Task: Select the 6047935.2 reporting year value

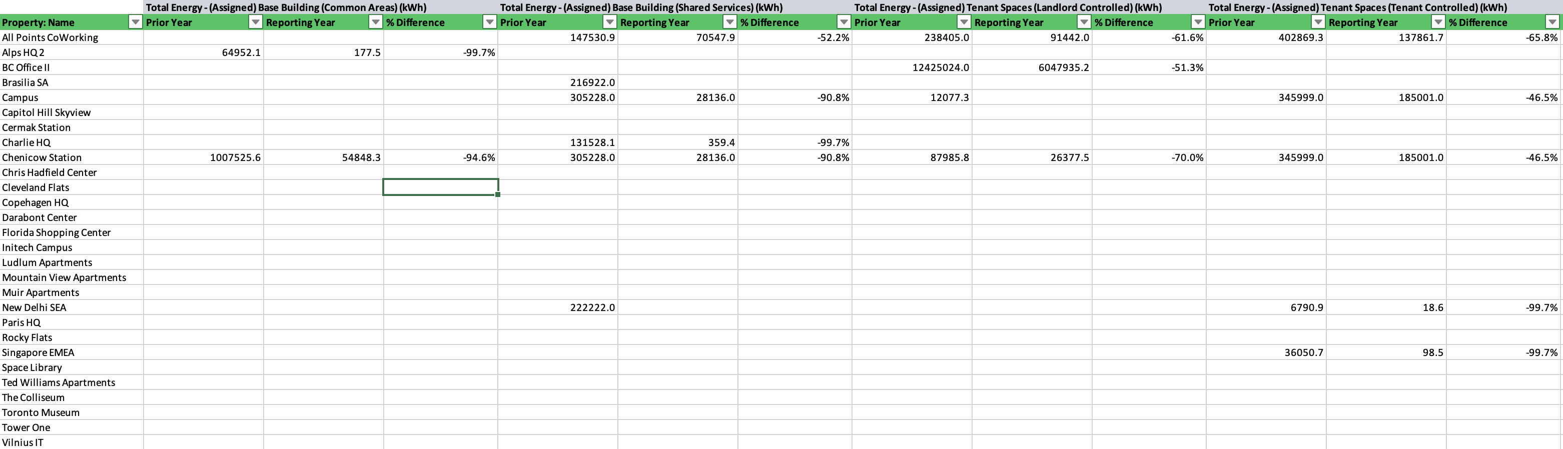Action: pos(1032,67)
